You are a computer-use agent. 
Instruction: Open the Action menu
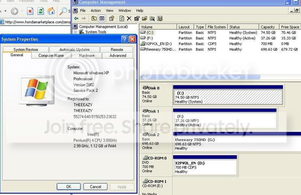pos(96,10)
